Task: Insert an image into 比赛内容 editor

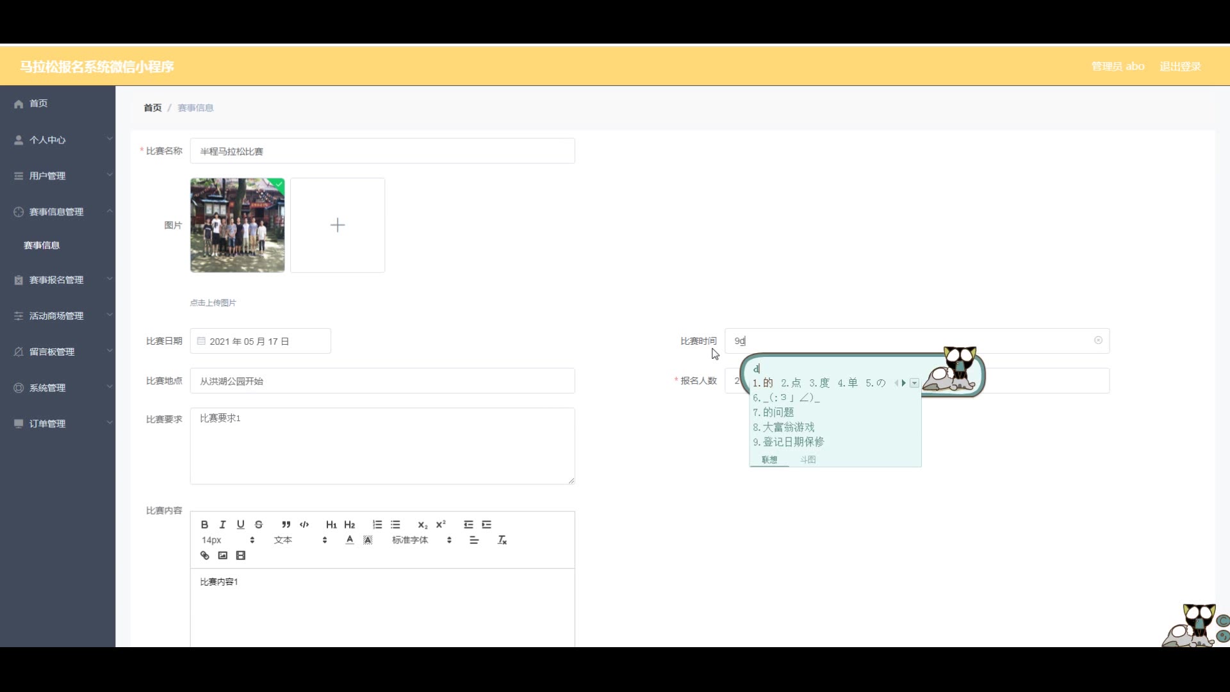Action: pyautogui.click(x=223, y=556)
